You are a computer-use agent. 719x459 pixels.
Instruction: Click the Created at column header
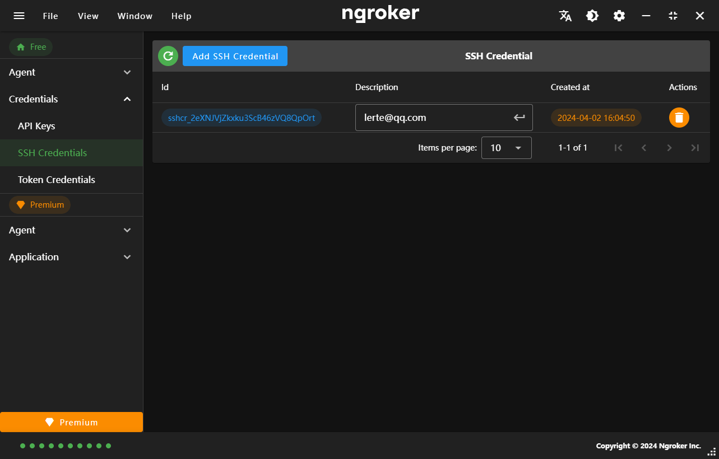(570, 87)
